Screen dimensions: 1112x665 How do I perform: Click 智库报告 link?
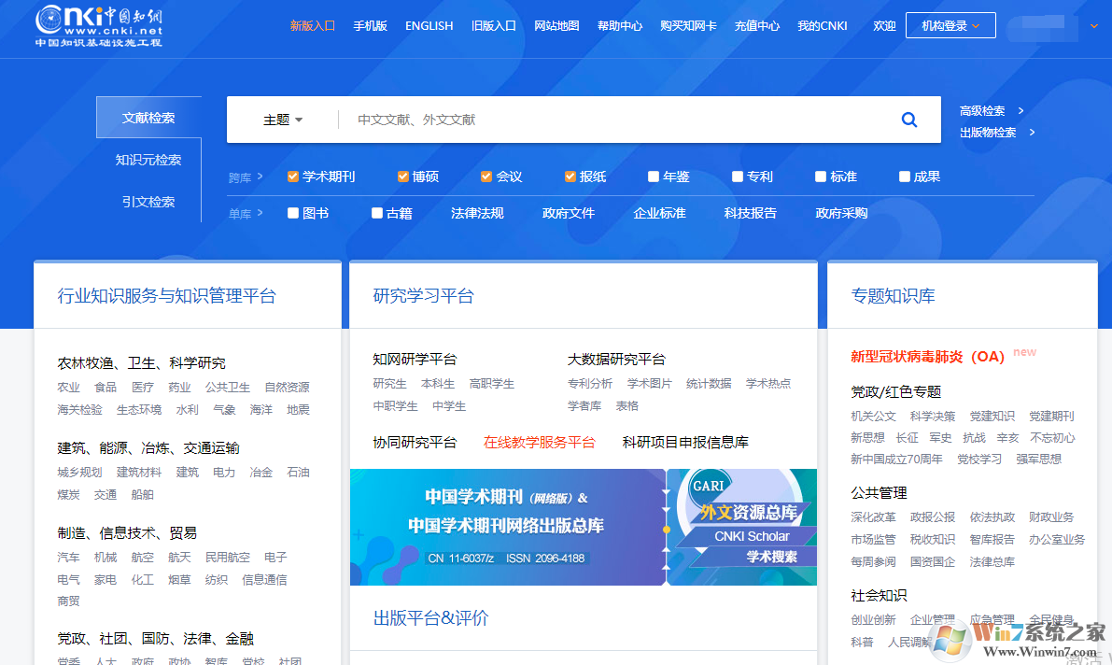992,540
